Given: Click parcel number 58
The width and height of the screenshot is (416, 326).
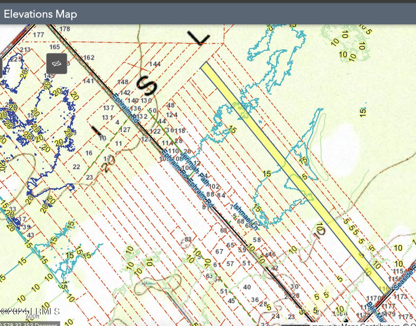Looking at the screenshot, I should pyautogui.click(x=257, y=240).
